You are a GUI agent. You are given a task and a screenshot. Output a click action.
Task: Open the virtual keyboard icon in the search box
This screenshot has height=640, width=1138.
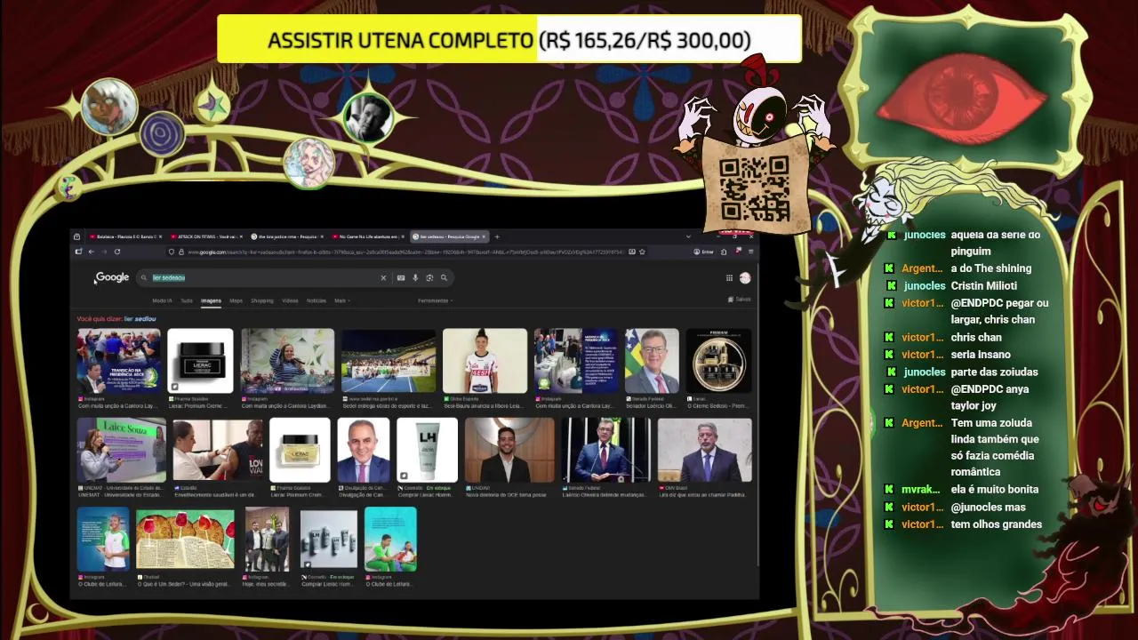click(x=401, y=277)
